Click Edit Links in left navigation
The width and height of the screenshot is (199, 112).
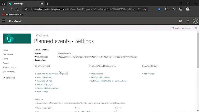point(9,78)
